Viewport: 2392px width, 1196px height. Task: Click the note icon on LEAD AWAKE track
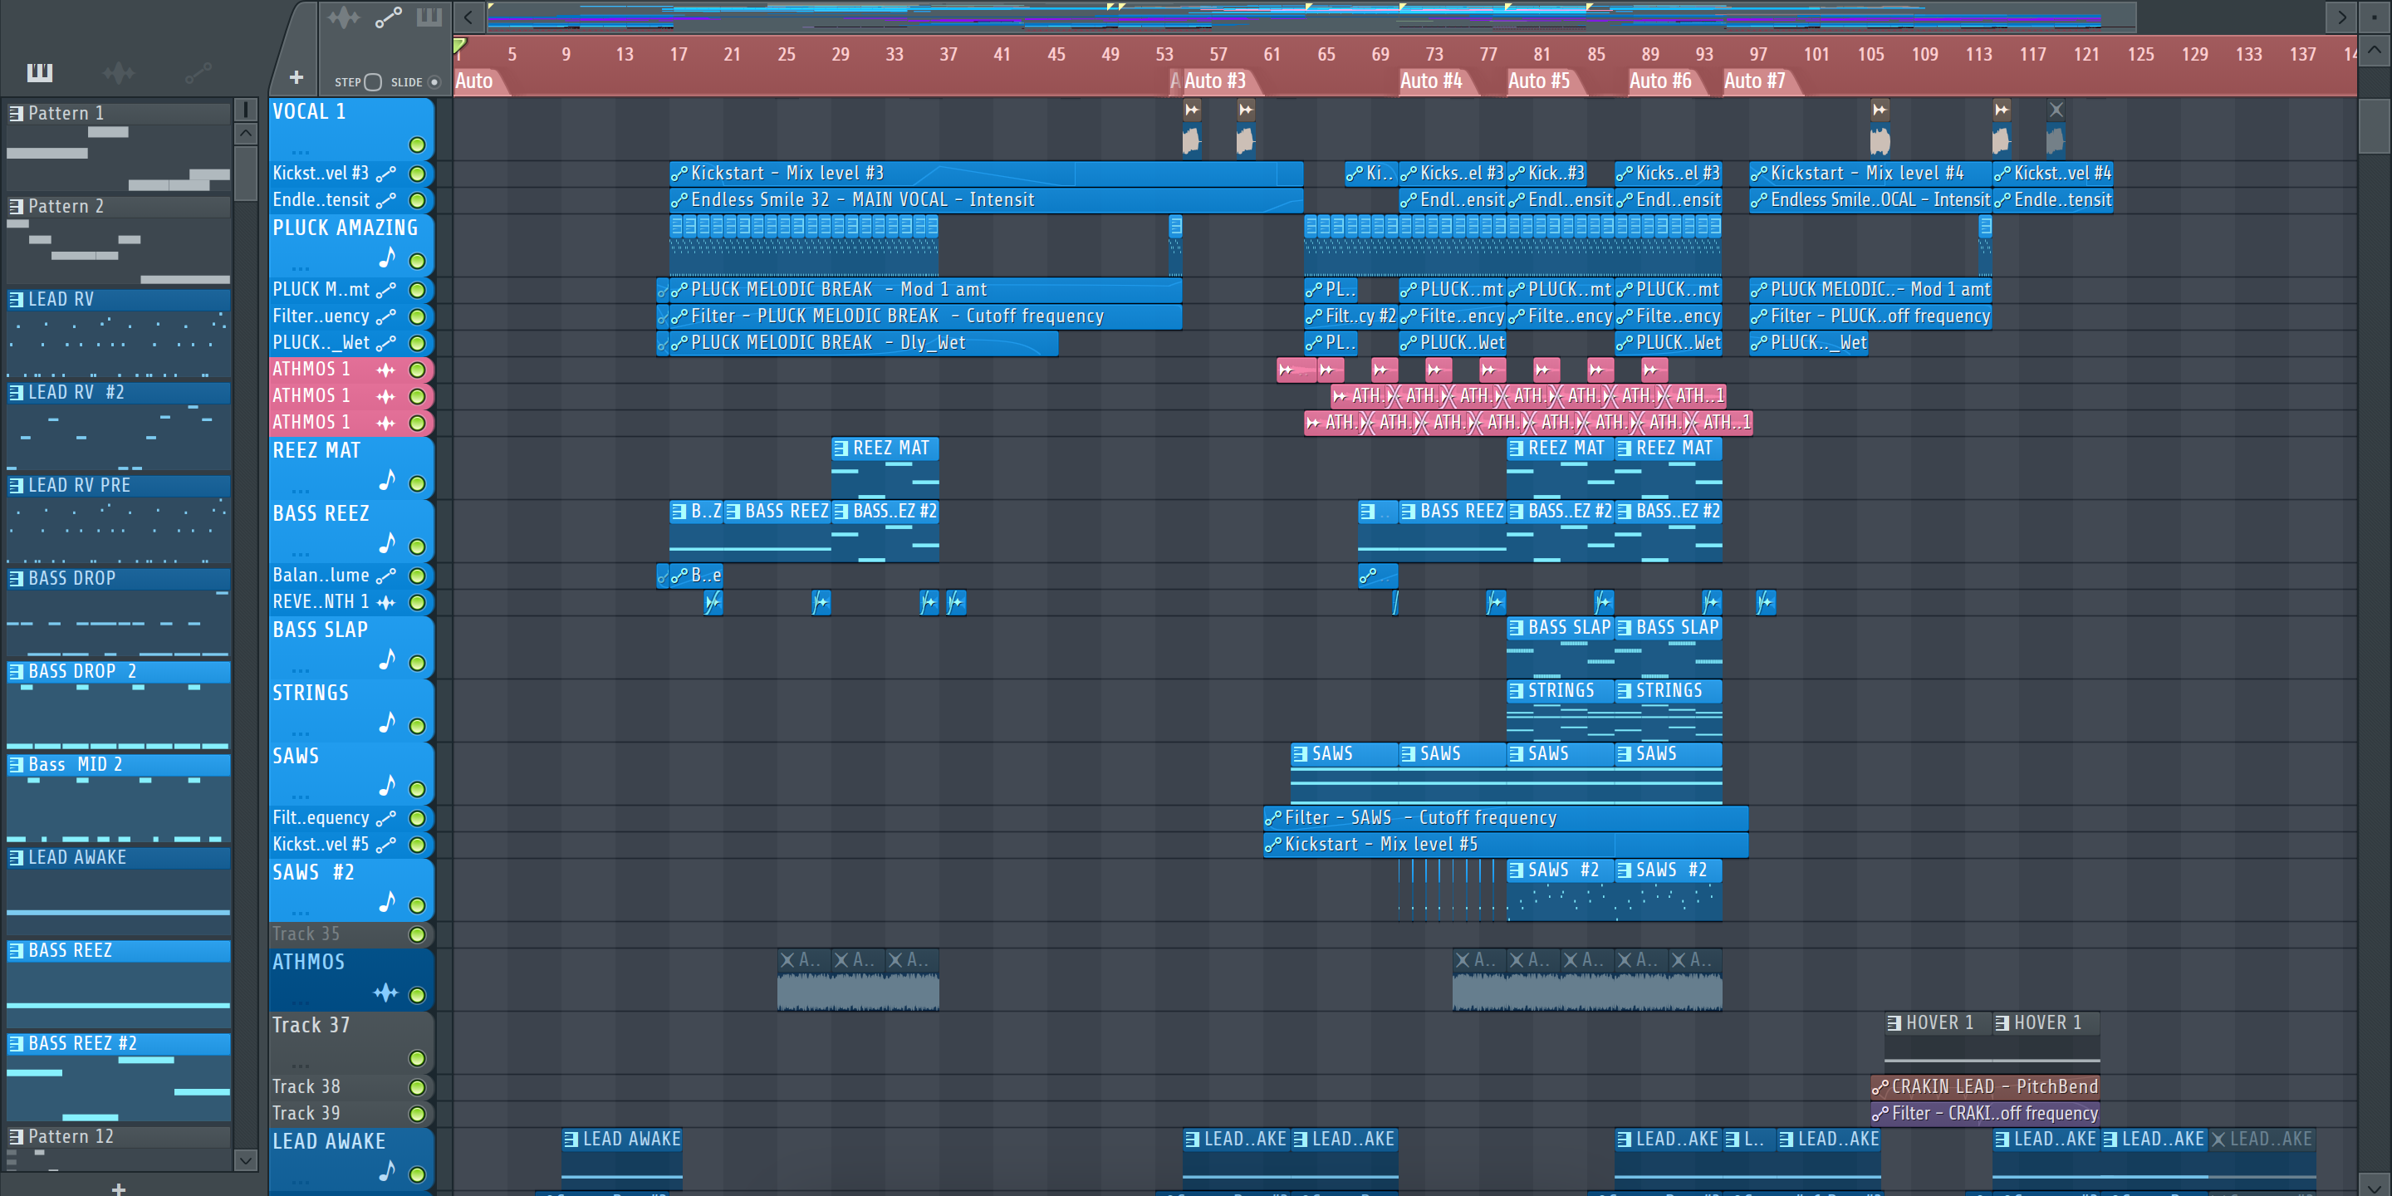coord(387,1171)
